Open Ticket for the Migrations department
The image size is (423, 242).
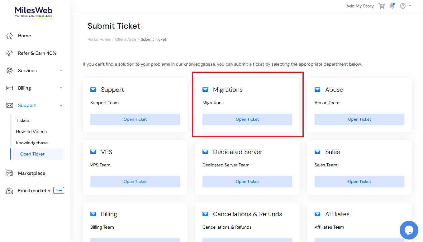[247, 119]
